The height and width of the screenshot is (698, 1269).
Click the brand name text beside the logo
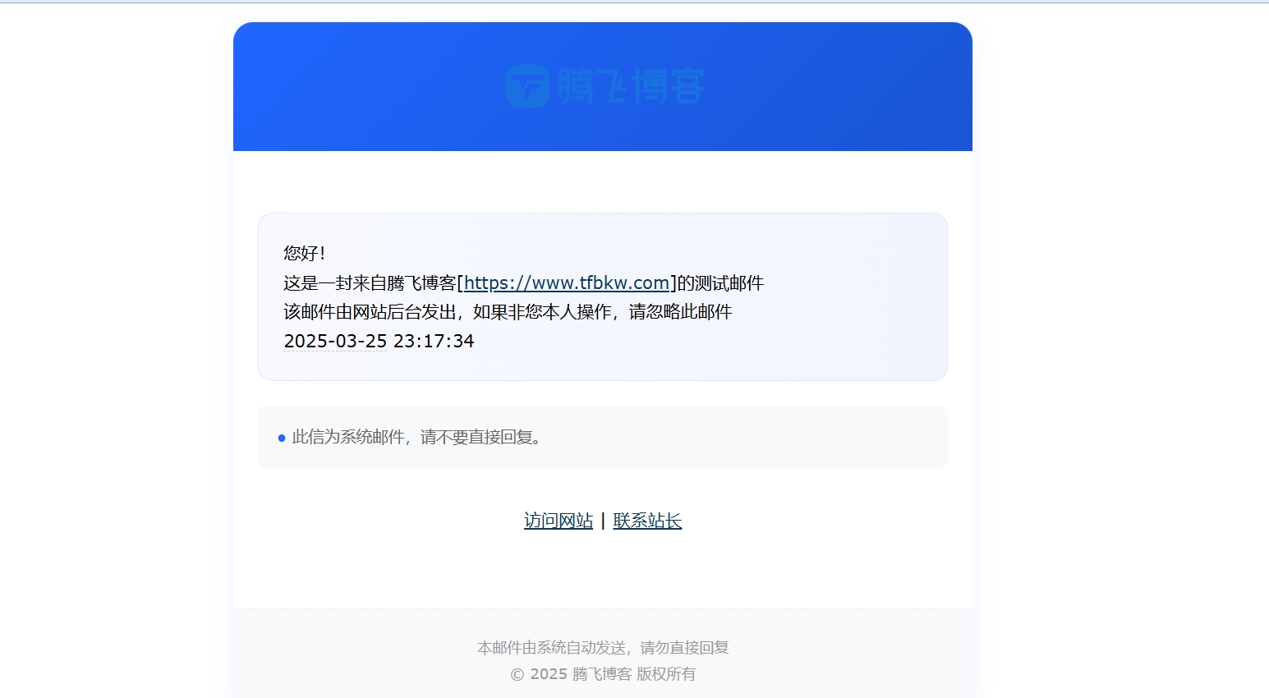click(x=634, y=85)
